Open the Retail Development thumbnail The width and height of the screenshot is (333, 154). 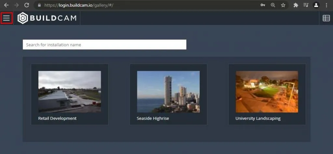tap(70, 92)
